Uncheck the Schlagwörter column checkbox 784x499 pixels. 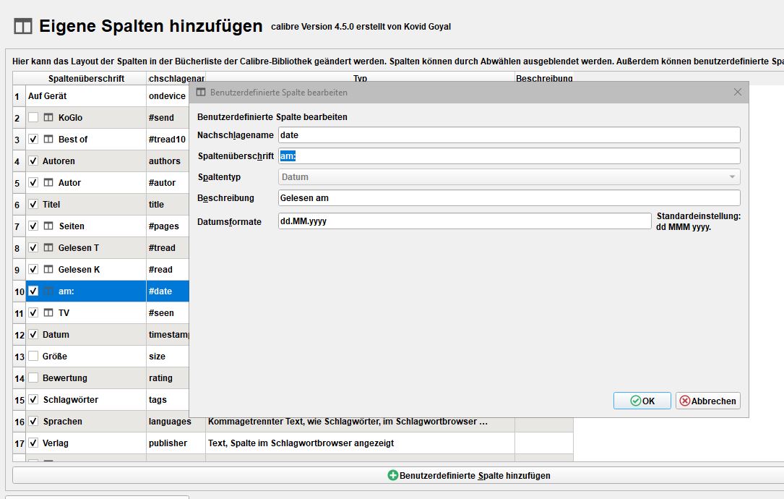pos(33,399)
